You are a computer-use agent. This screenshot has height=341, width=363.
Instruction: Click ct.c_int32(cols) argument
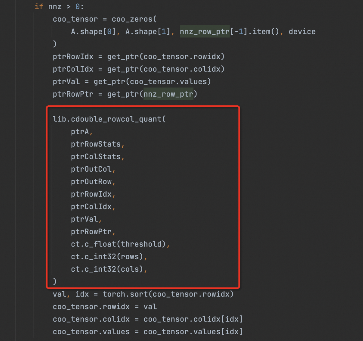coord(107,269)
